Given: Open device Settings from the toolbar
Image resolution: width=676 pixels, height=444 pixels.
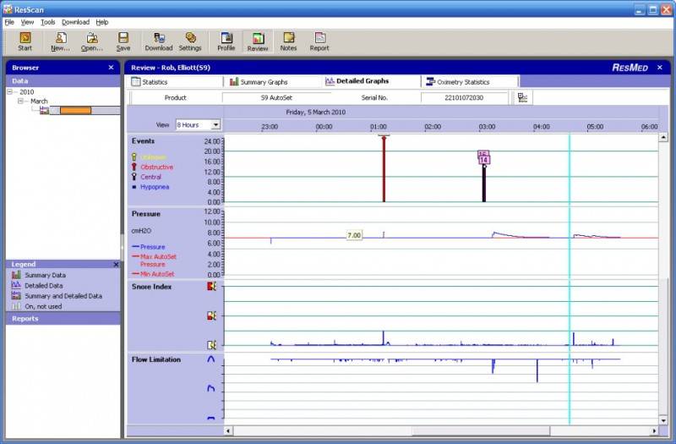Looking at the screenshot, I should [x=190, y=41].
